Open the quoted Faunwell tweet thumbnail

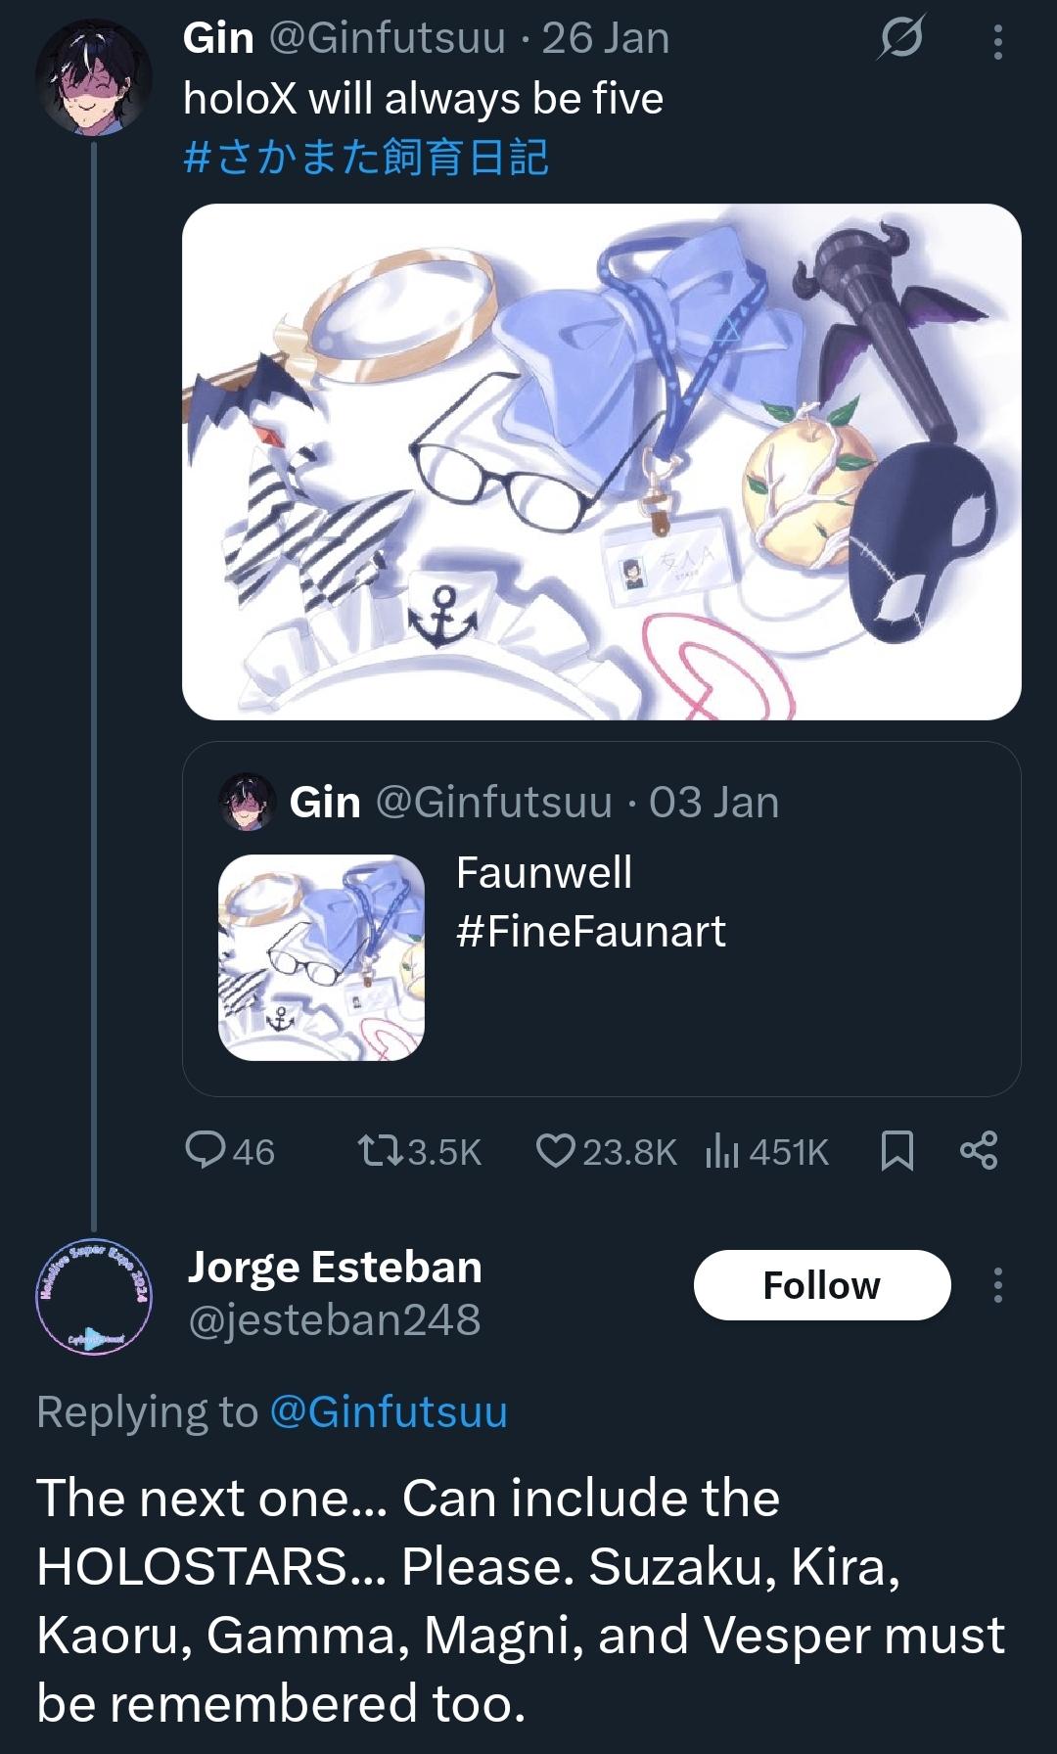coord(321,957)
